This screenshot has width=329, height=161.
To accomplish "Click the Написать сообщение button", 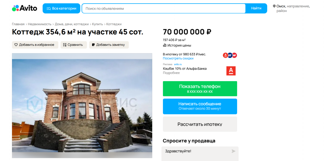I will (x=200, y=106).
